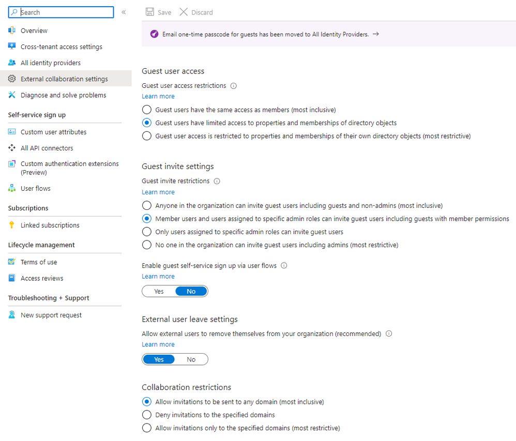The image size is (516, 441).
Task: Collapse the sidebar with the double chevron
Action: coord(124,12)
